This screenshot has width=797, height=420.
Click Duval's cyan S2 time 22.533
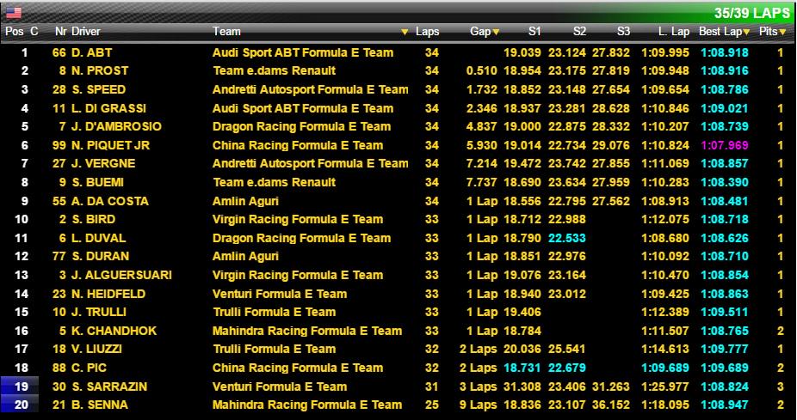pyautogui.click(x=566, y=239)
